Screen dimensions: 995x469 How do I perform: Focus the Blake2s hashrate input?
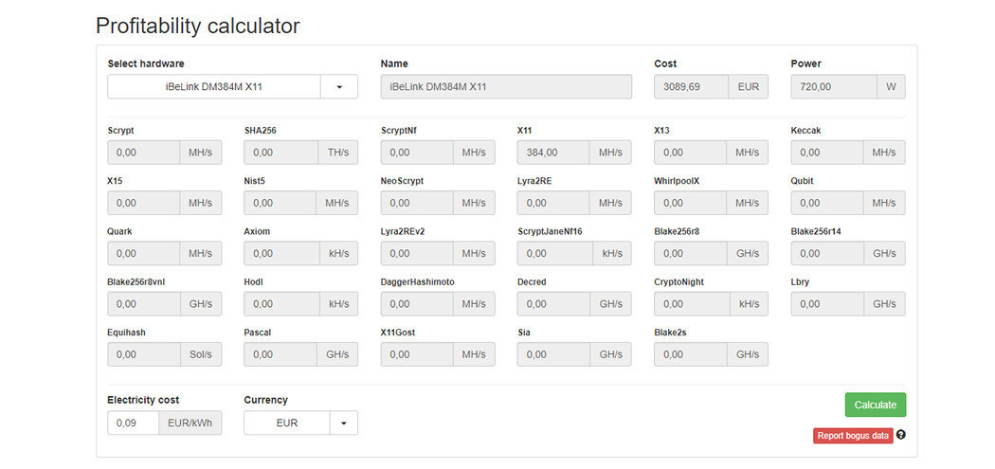tap(690, 354)
